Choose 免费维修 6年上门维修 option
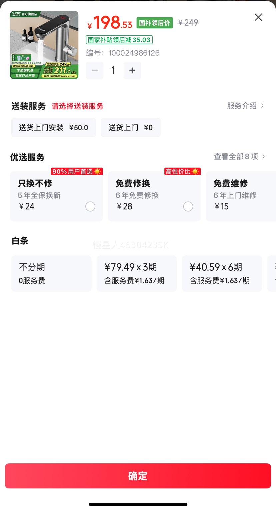The width and height of the screenshot is (276, 511). 241,196
